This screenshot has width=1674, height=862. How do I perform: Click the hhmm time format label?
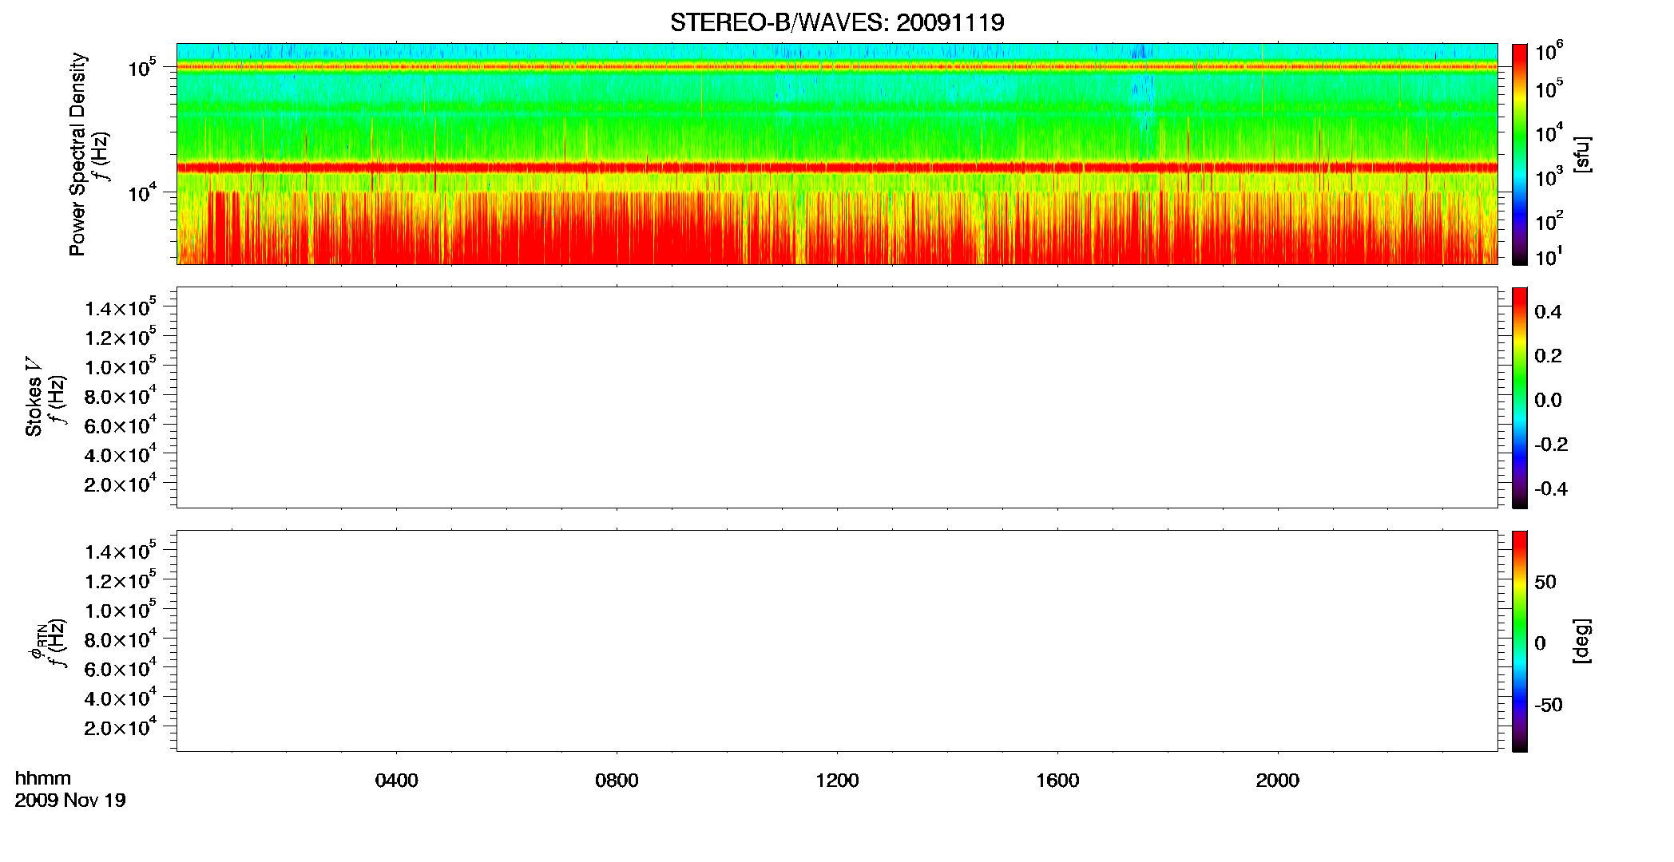(43, 778)
